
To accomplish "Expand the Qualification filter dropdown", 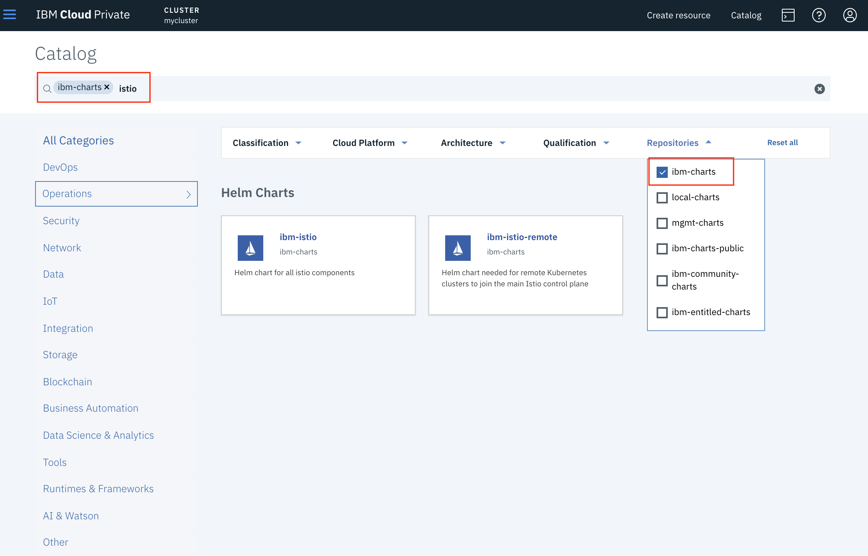I will (x=576, y=143).
